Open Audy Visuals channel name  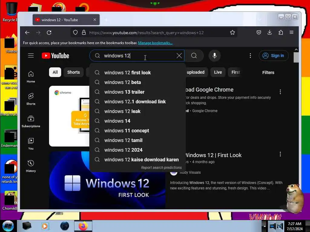[190, 172]
